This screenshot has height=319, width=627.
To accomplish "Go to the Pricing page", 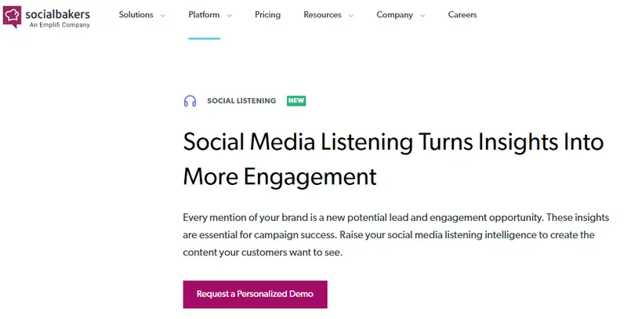I will pos(267,15).
